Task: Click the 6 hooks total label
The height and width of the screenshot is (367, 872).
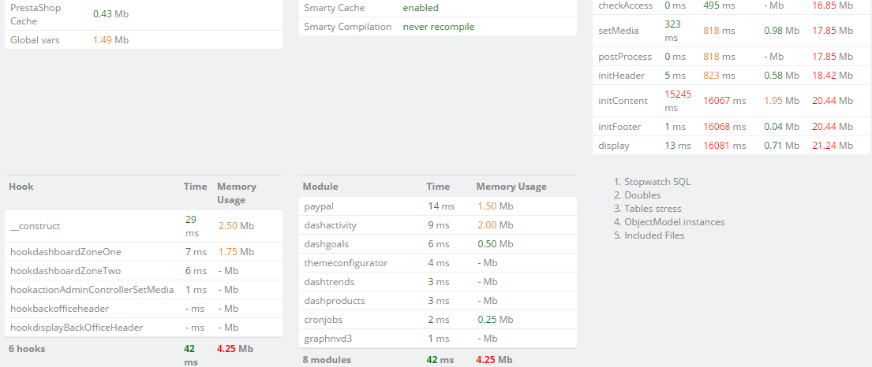Action: pyautogui.click(x=27, y=349)
